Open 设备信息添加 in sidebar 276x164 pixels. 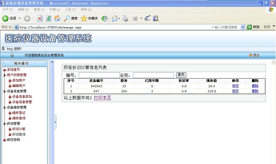coord(22,97)
